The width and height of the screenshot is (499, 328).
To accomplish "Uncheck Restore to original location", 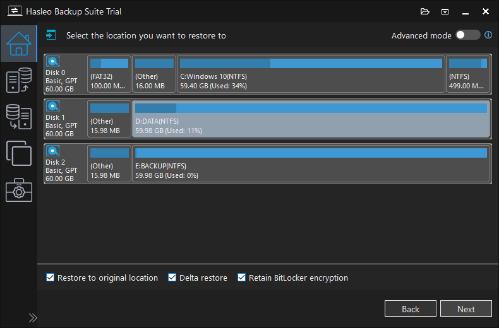I will [50, 278].
